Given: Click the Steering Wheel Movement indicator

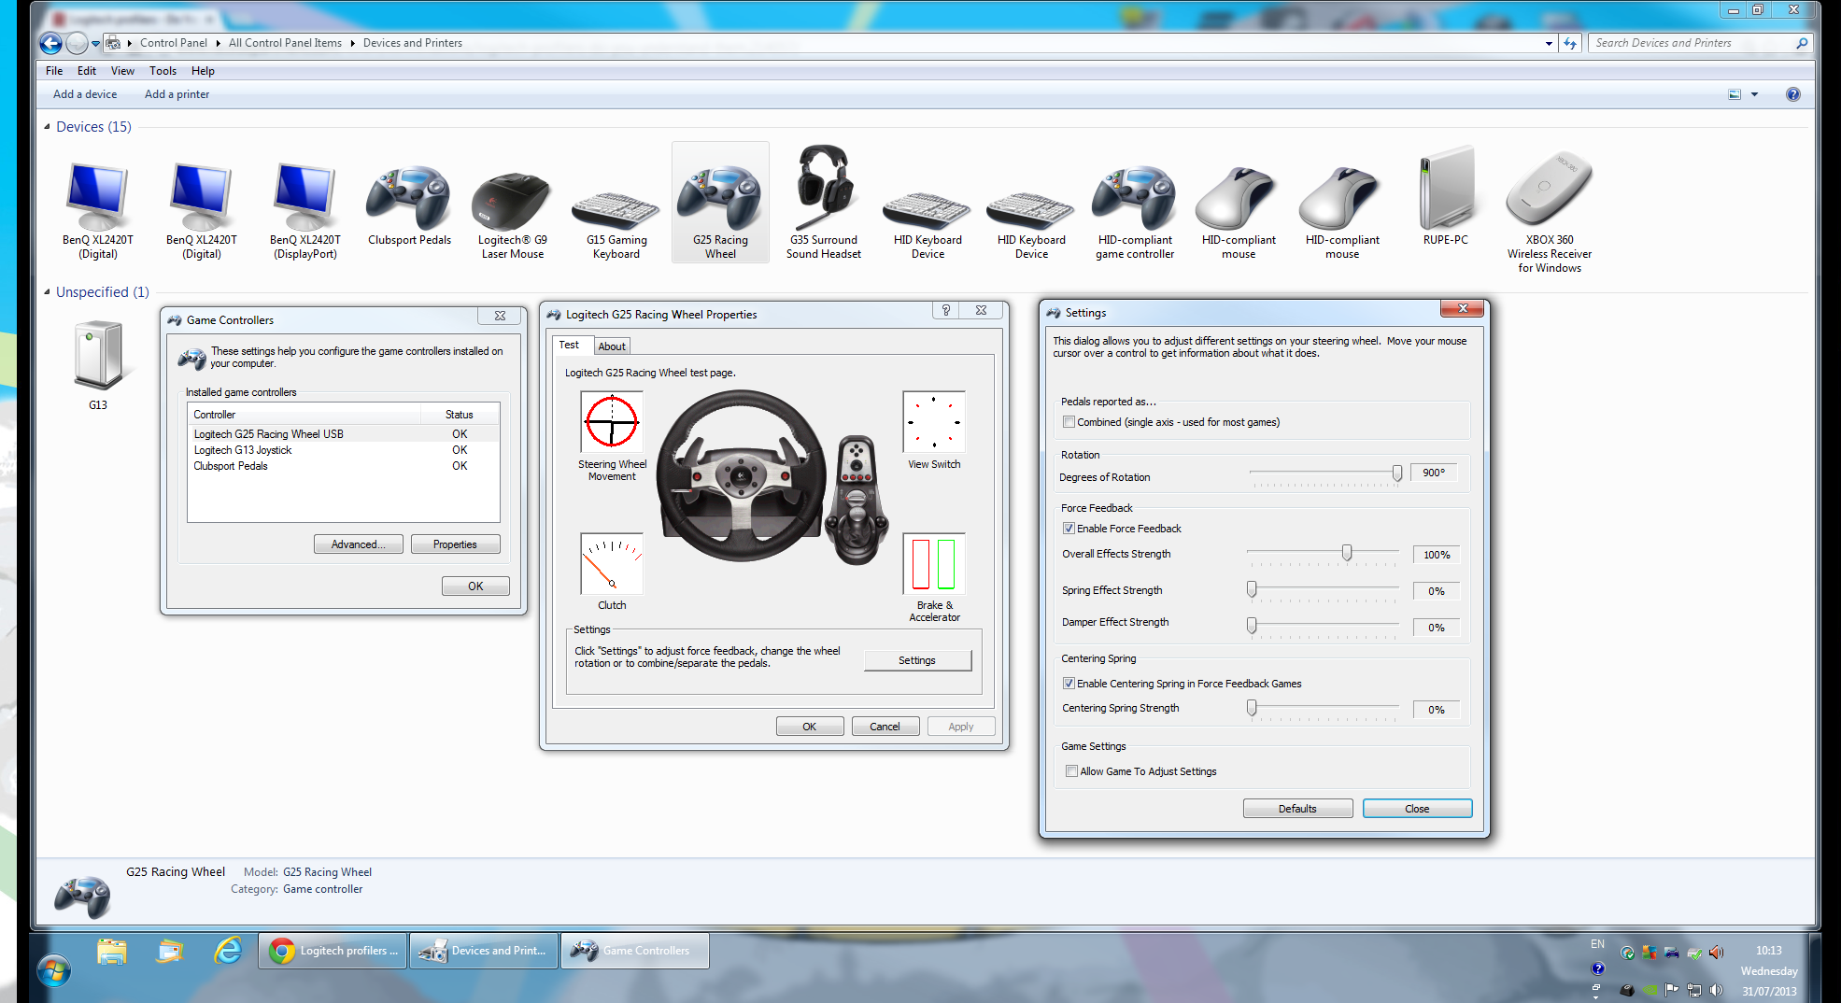Looking at the screenshot, I should [x=612, y=421].
